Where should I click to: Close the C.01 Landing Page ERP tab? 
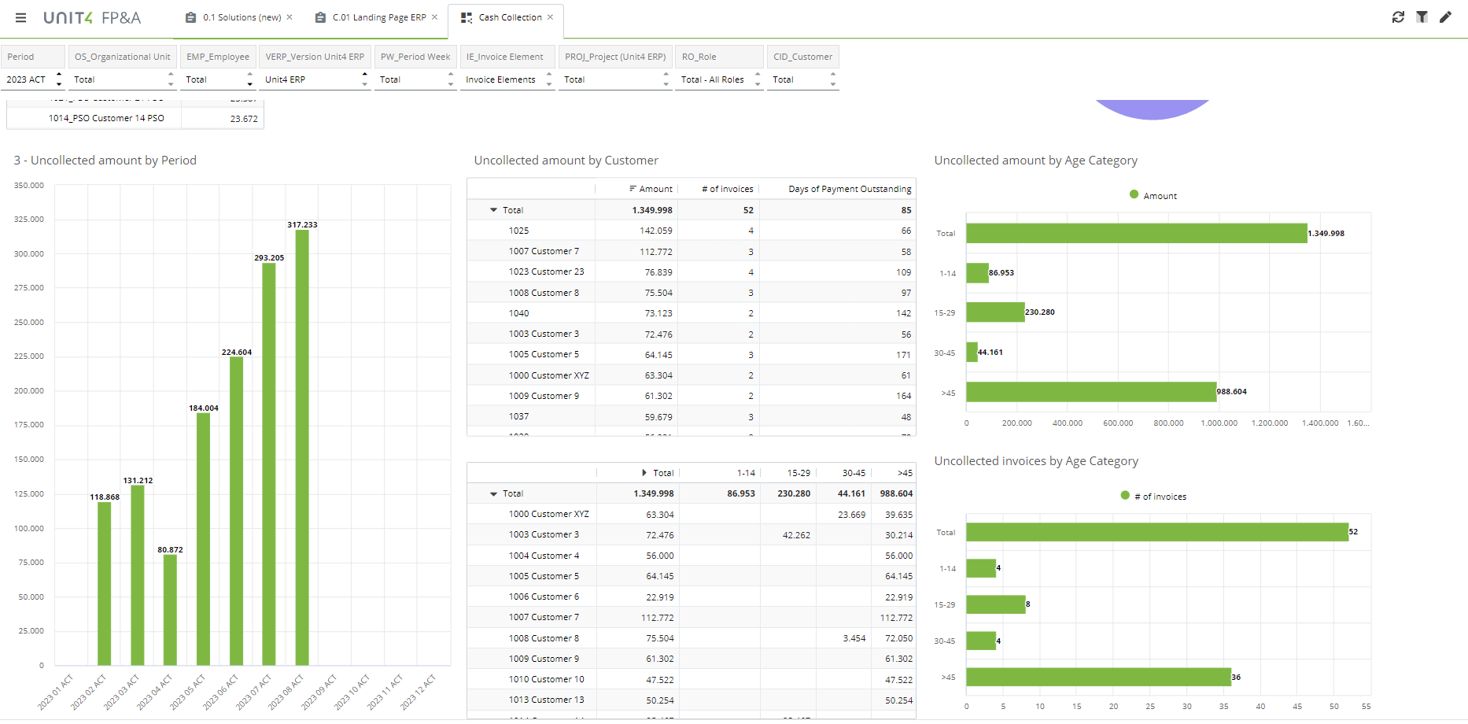pos(434,17)
